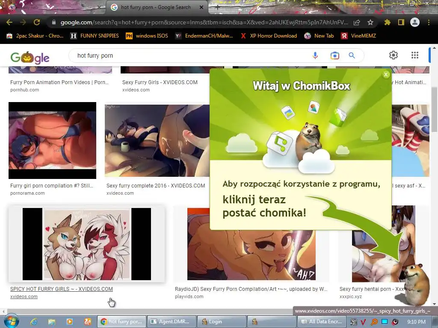Reload the current page

pos(37,22)
